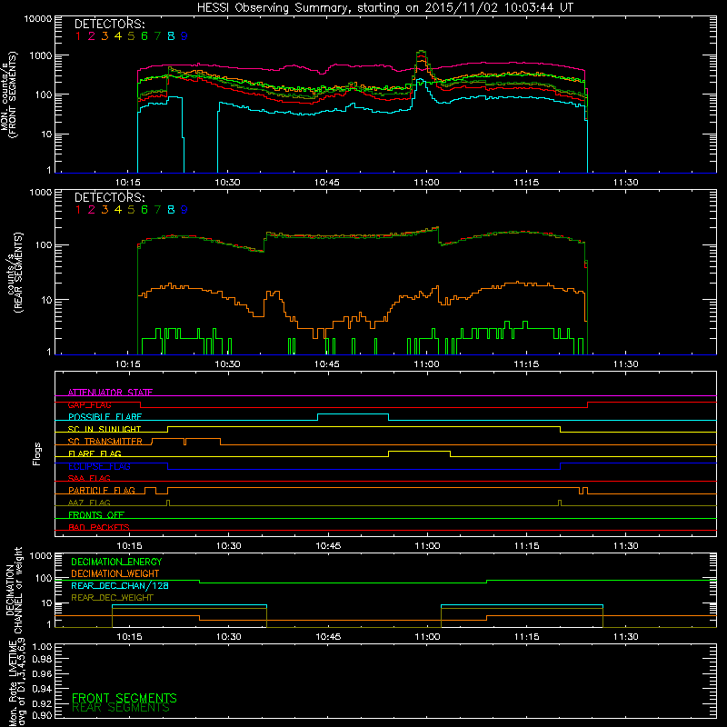Click the GAP_FLAG label
This screenshot has width=727, height=727.
[x=89, y=404]
